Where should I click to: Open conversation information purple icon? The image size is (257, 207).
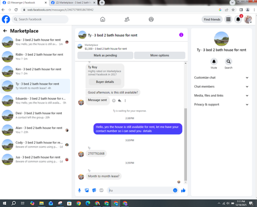181,35
